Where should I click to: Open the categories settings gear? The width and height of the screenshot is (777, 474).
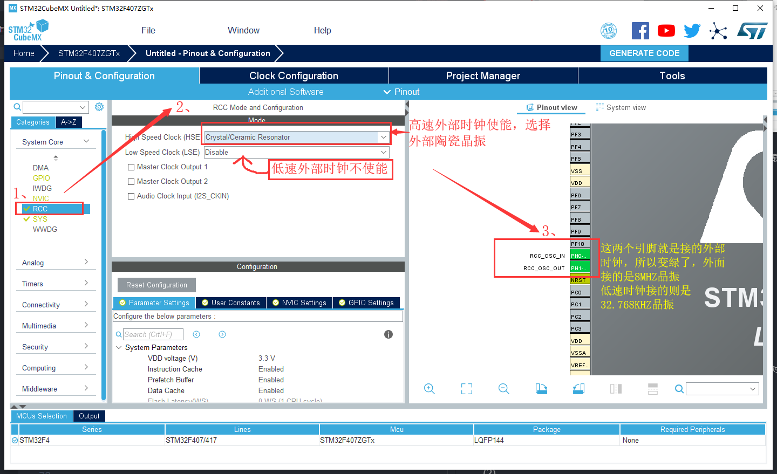point(99,107)
